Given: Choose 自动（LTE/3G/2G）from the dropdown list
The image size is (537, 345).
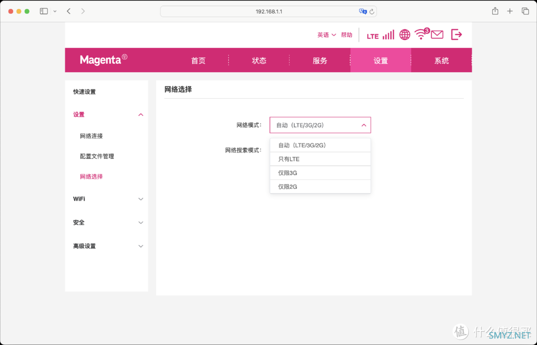Looking at the screenshot, I should click(x=320, y=145).
